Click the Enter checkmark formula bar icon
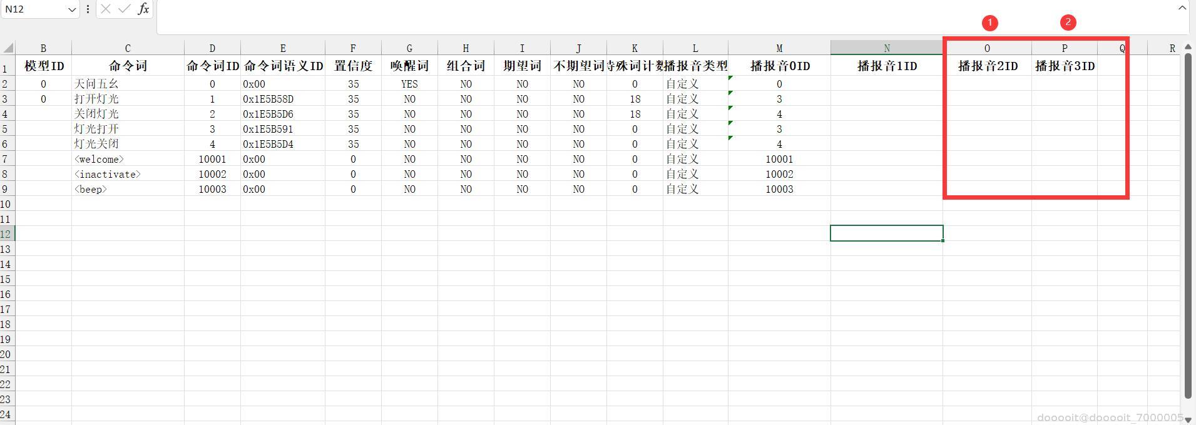 coord(125,9)
